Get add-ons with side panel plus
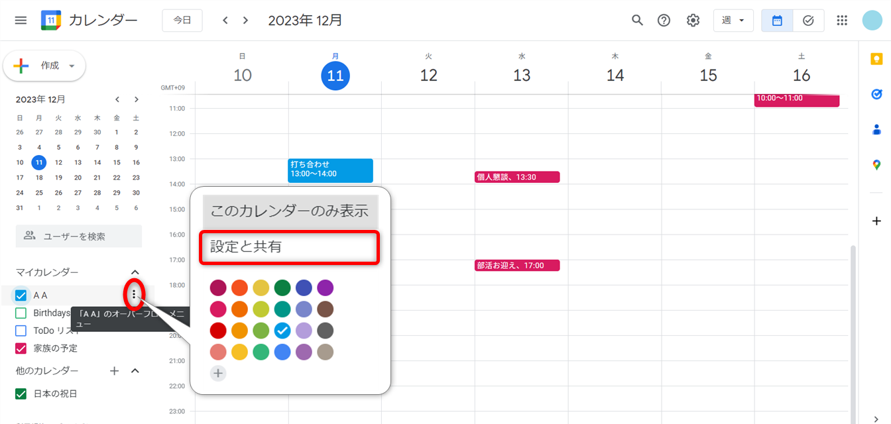The image size is (891, 424). (876, 221)
